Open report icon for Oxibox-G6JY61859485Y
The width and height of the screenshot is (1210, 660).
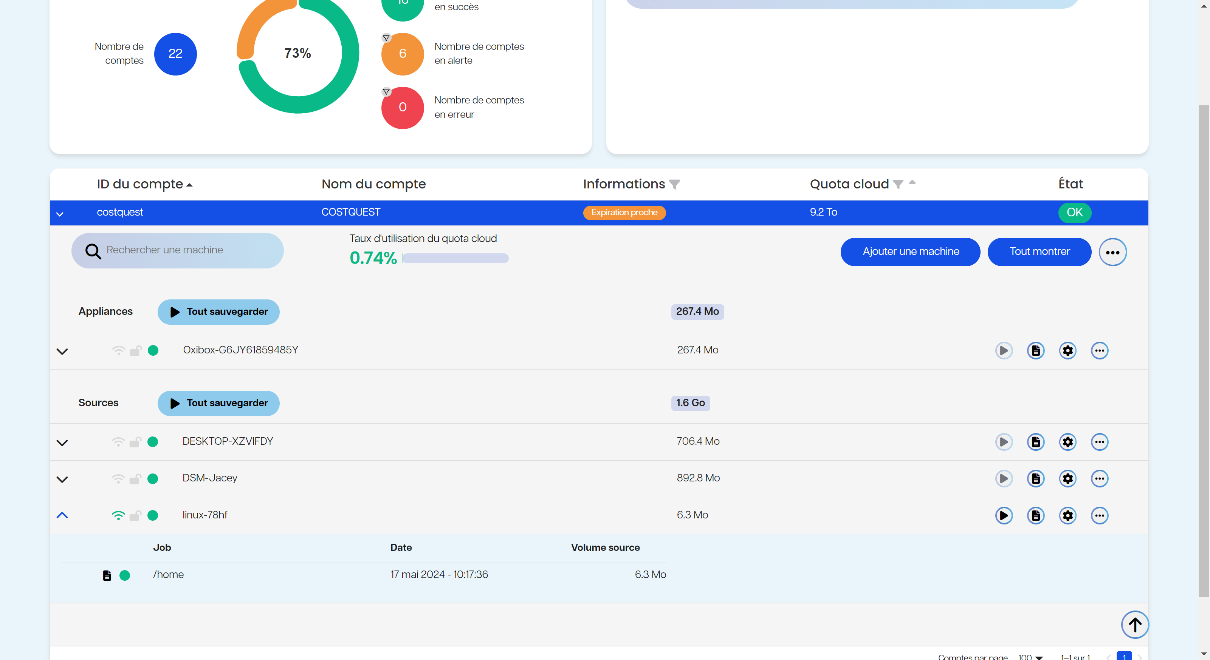tap(1036, 350)
